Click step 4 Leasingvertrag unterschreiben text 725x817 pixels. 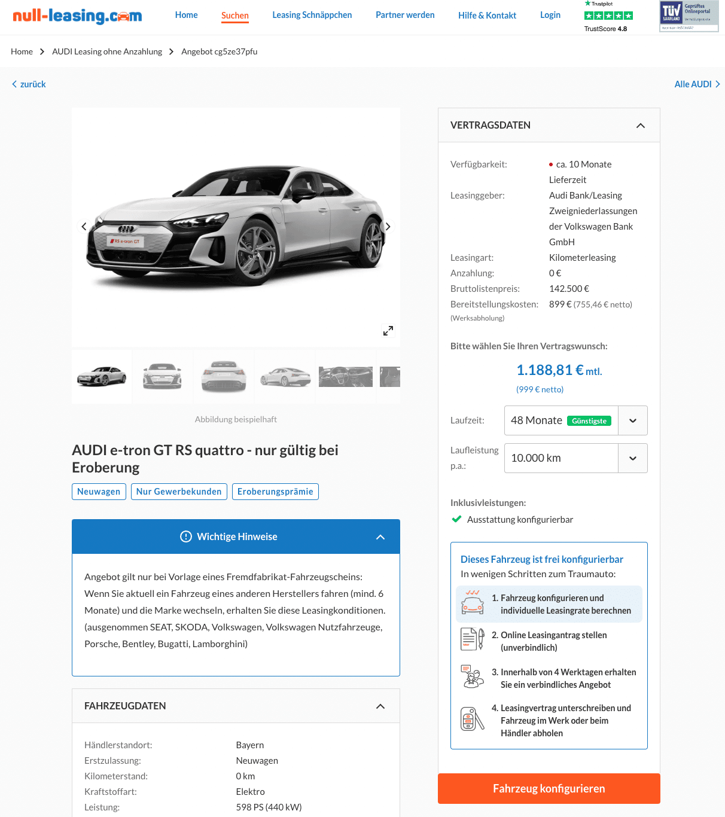(561, 721)
